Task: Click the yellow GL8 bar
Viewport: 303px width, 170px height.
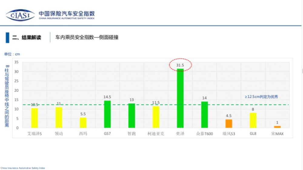Action: click(253, 120)
